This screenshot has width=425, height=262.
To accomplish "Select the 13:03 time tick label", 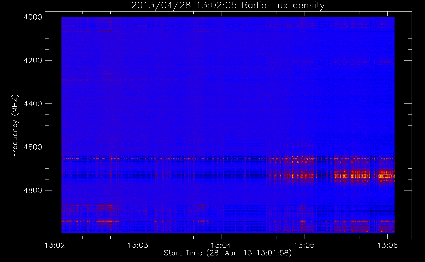I will (138, 245).
